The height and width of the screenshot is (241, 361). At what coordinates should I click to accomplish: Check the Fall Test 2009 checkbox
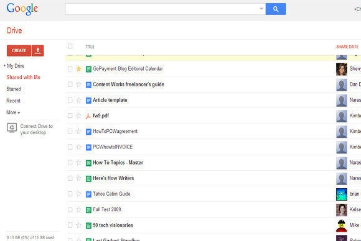click(70, 209)
